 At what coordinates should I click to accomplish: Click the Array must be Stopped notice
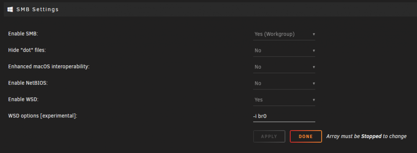(x=367, y=136)
